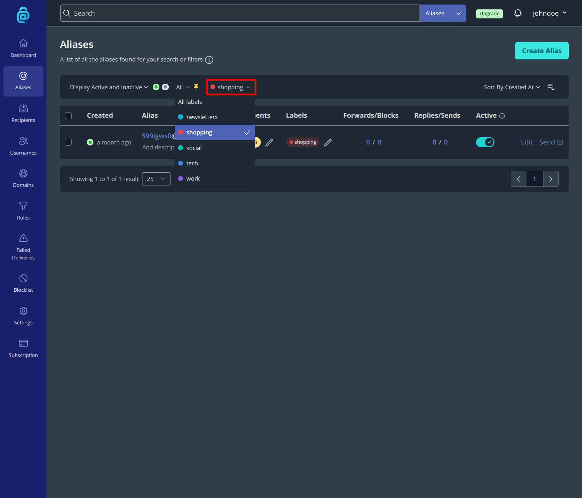Go to the Subscription page
The width and height of the screenshot is (582, 498).
(23, 349)
